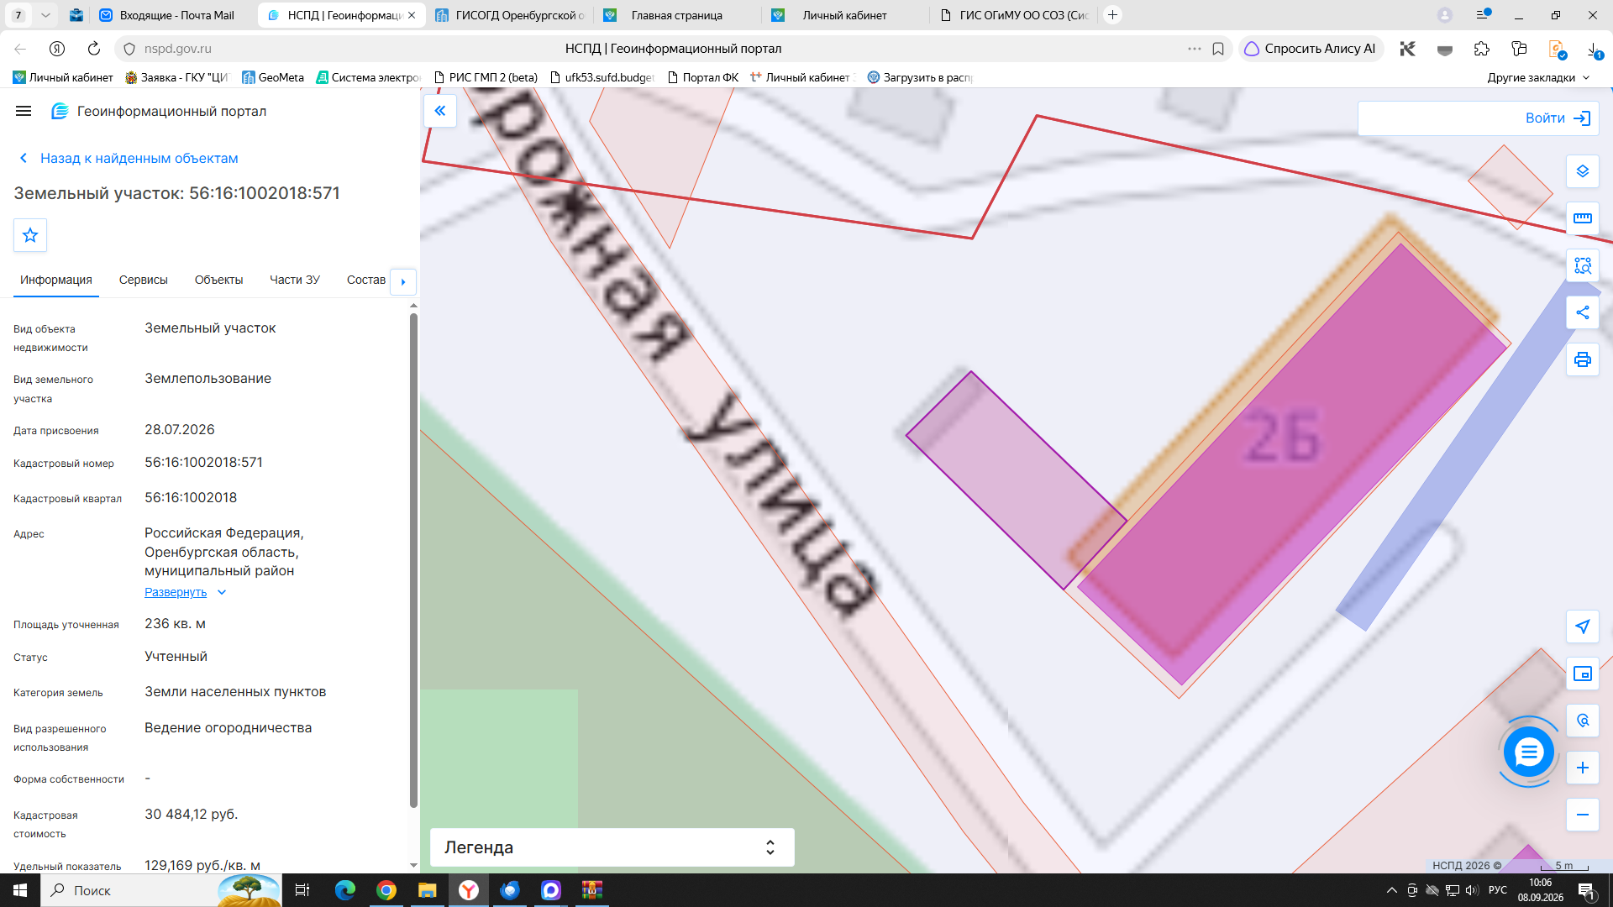The height and width of the screenshot is (907, 1613).
Task: Print the map using printer icon
Action: tap(1582, 359)
